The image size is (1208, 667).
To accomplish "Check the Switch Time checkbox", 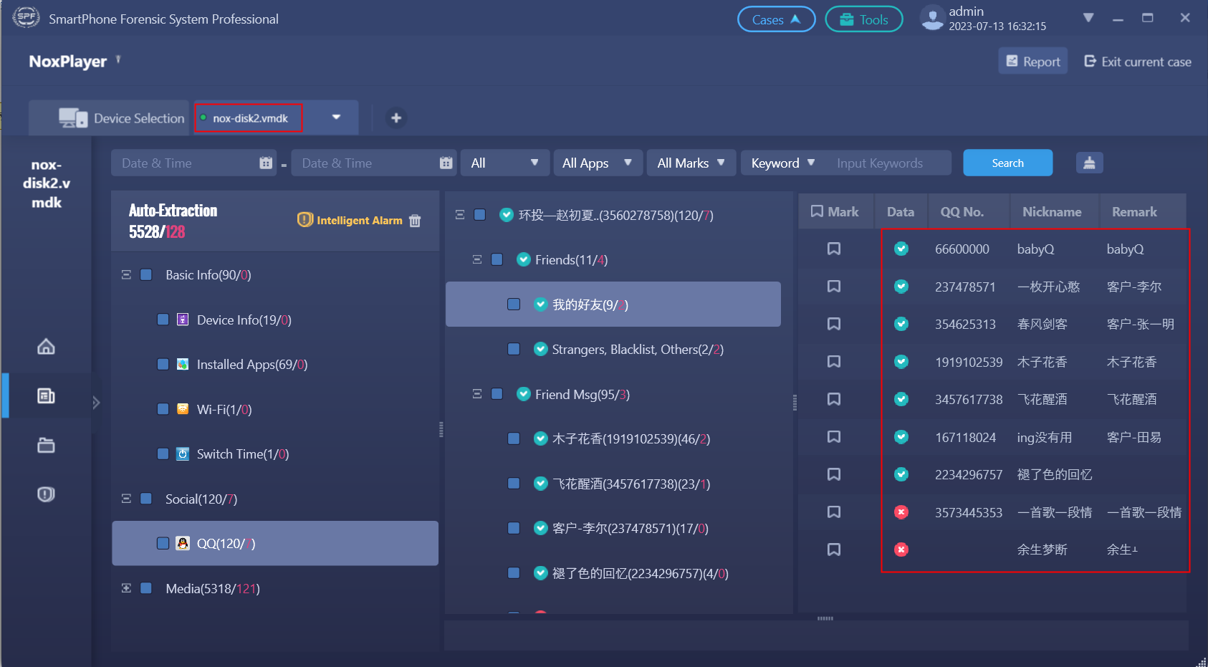I will [x=163, y=454].
